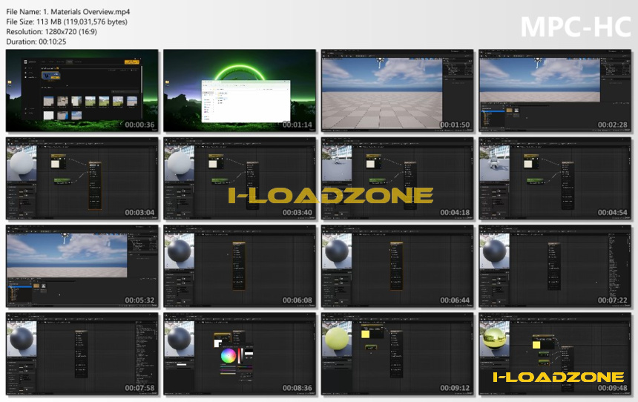Viewport: 638px width, 402px height.
Task: Click the 'File Name: 1. Materials Overview.mp4' text
Action: pyautogui.click(x=68, y=12)
